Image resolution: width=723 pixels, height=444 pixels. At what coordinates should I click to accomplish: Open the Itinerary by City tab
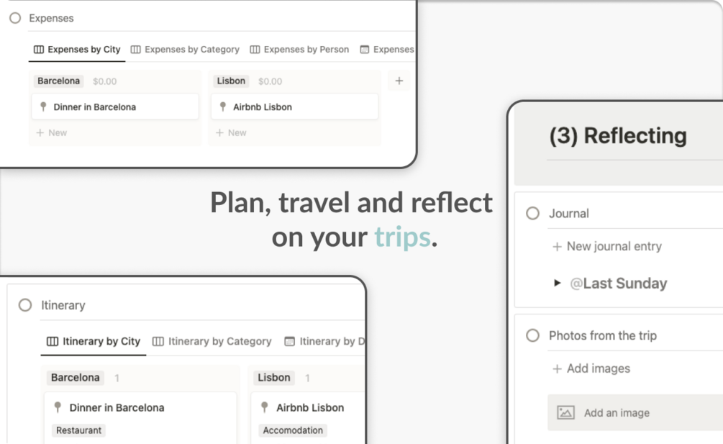[93, 341]
